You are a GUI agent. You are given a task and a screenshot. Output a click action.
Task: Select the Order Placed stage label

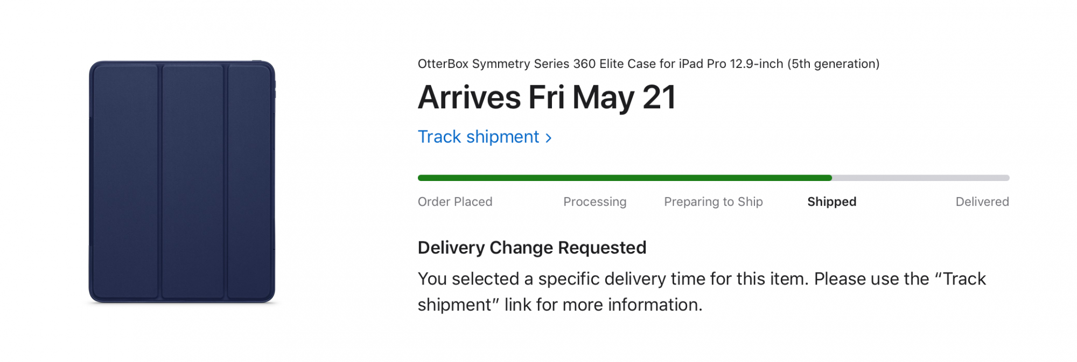pos(455,201)
